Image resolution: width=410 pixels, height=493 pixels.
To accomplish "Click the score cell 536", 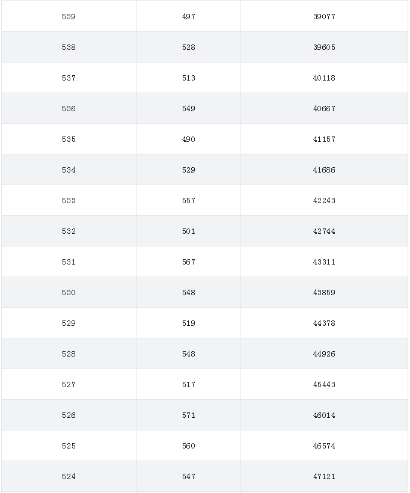I will 69,108.
